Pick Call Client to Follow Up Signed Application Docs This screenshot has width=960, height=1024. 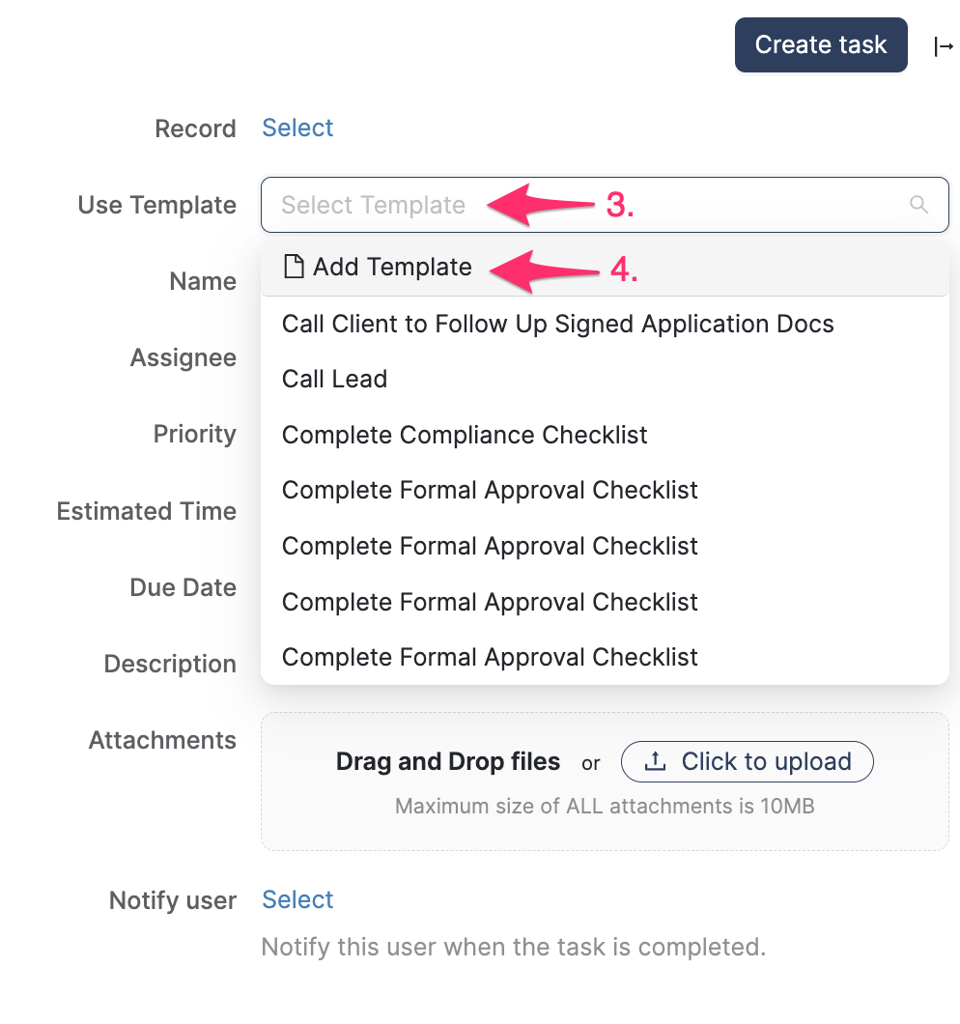coord(557,324)
